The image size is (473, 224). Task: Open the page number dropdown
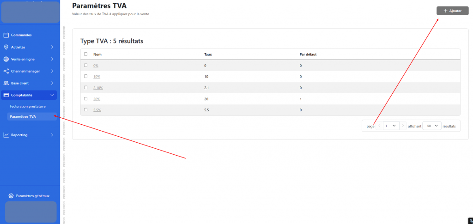click(391, 126)
